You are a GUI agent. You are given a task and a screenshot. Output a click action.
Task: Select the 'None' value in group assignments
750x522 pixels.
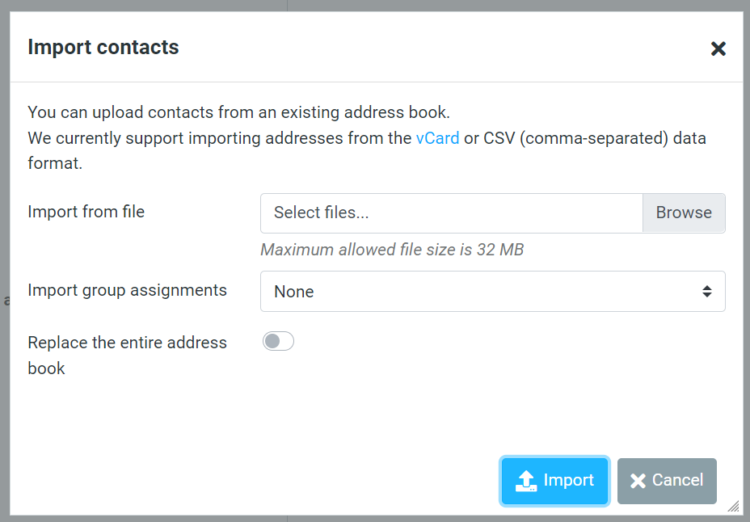293,292
